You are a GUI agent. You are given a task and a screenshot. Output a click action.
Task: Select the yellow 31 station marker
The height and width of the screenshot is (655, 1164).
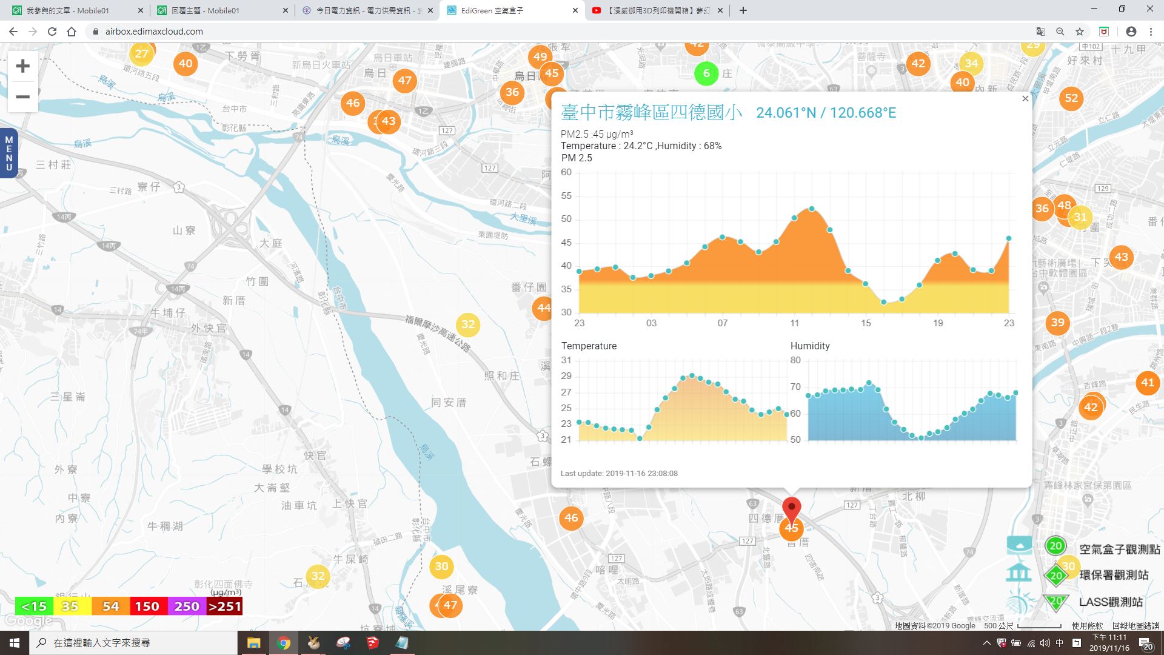(1080, 217)
